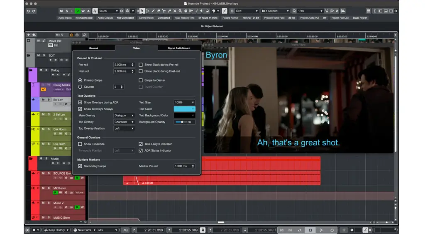The image size is (425, 234).
Task: Click the undo arrow in the toolbar
Action: [28, 11]
